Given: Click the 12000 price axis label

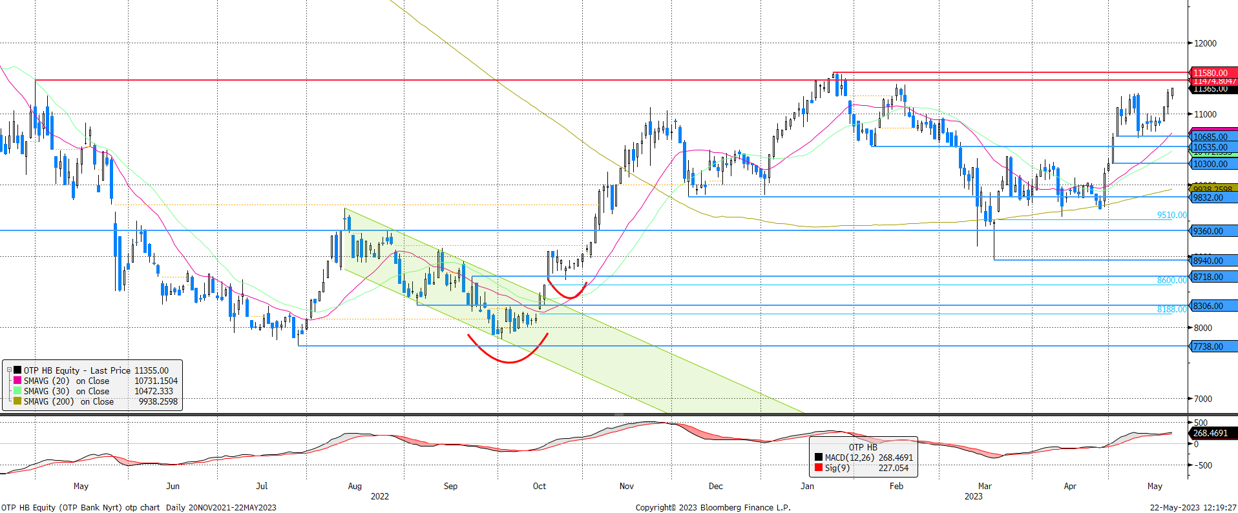Looking at the screenshot, I should coord(1205,43).
